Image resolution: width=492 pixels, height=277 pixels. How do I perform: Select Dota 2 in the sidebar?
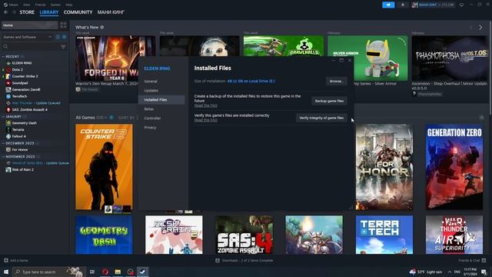click(x=17, y=70)
